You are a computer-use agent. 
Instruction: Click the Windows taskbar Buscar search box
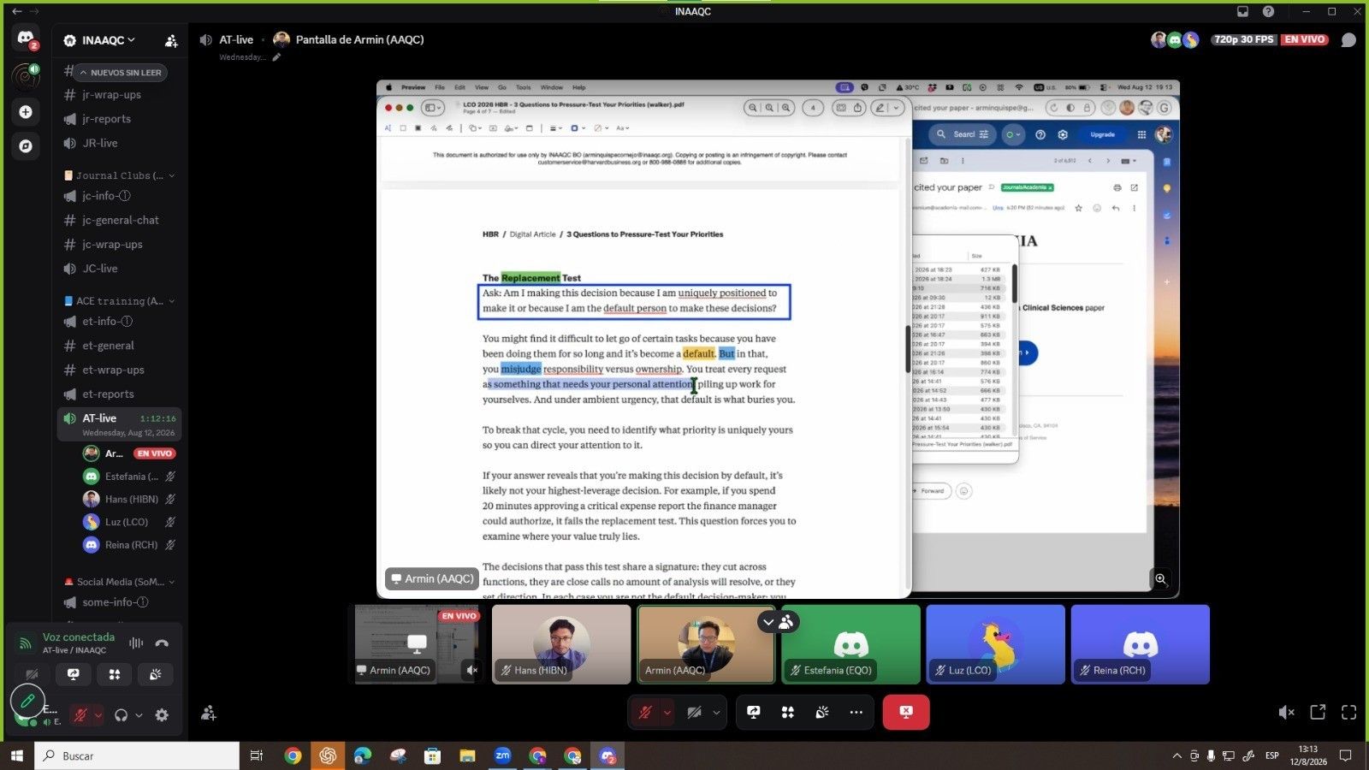[x=137, y=755]
